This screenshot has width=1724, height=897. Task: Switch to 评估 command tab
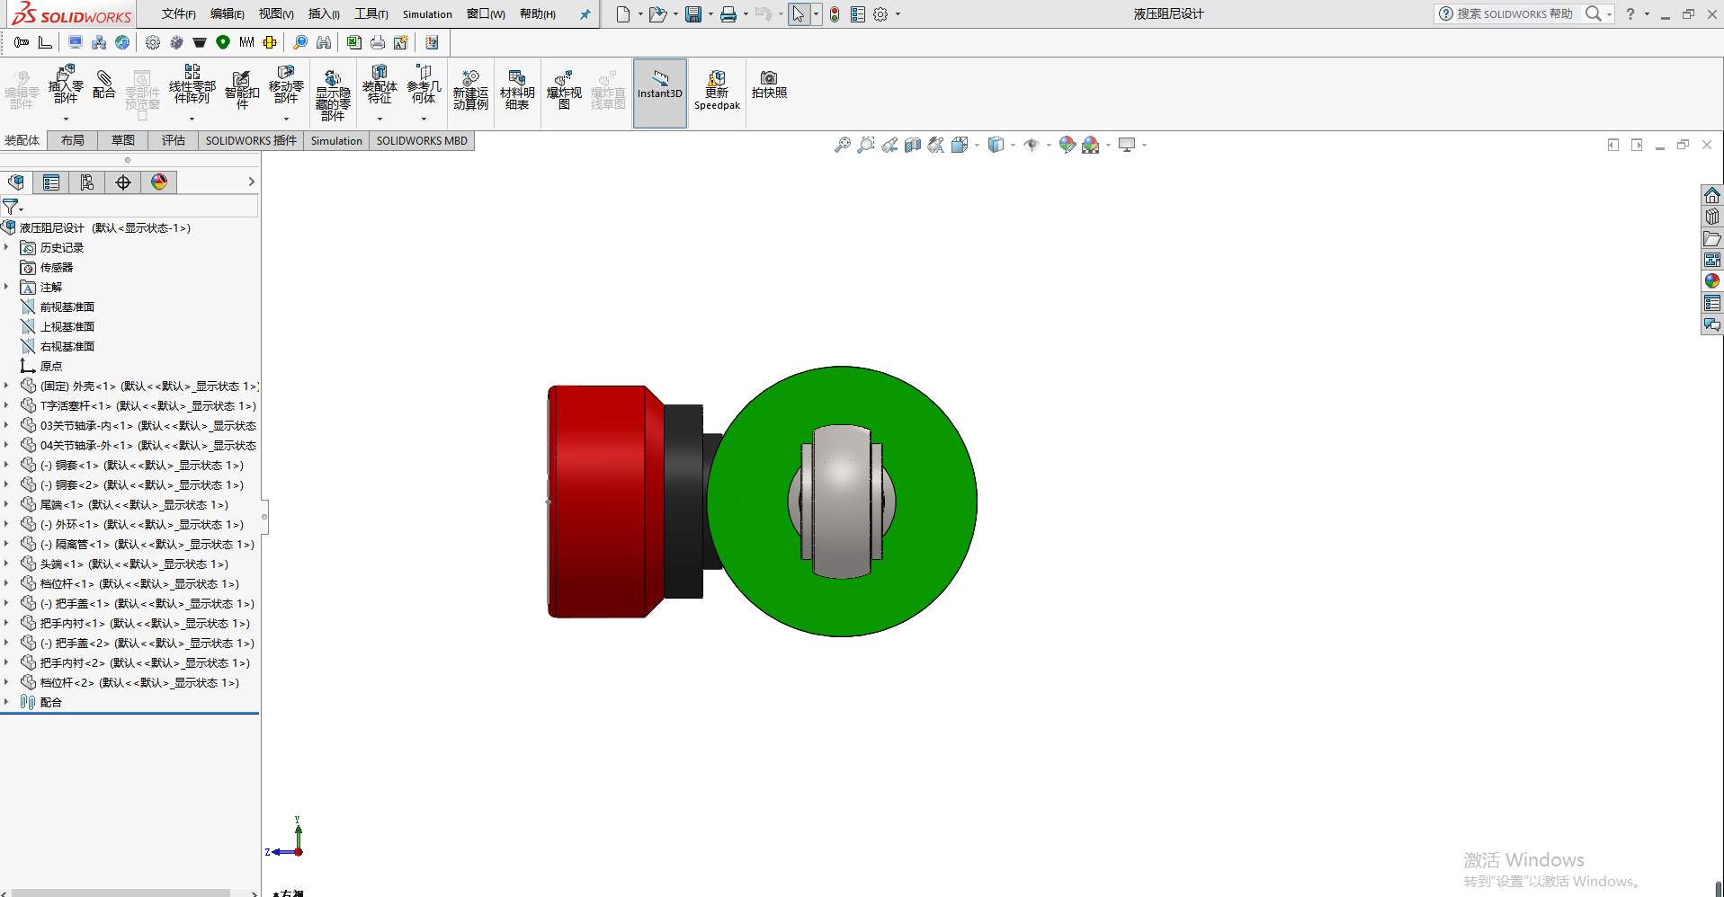coord(174,140)
